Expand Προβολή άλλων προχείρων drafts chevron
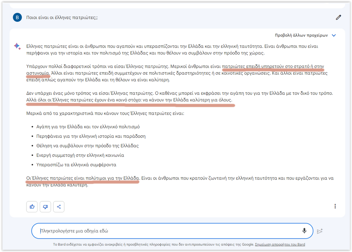 [x=334, y=35]
